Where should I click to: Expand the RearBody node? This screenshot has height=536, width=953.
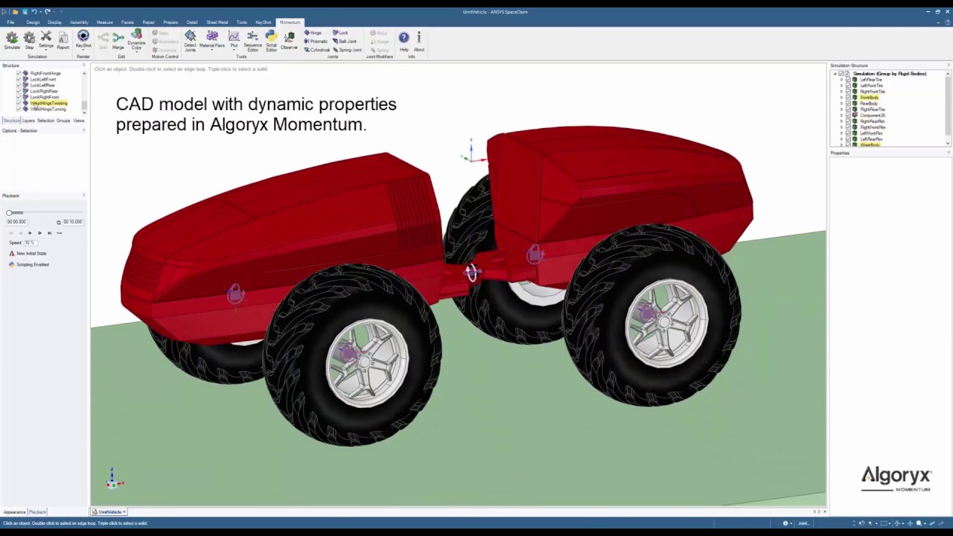842,103
